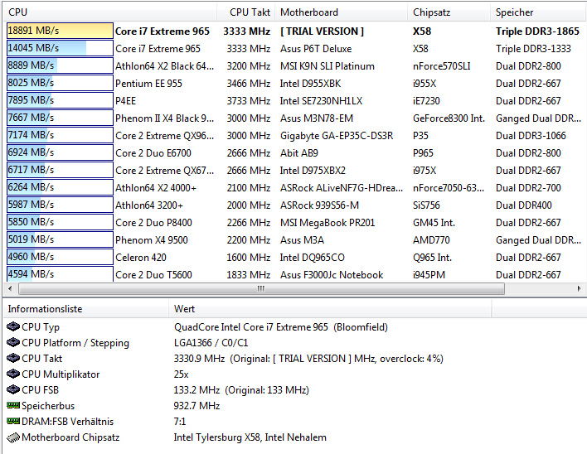The width and height of the screenshot is (587, 454).
Task: Click the chip icon beside CPU FSB
Action: click(13, 389)
